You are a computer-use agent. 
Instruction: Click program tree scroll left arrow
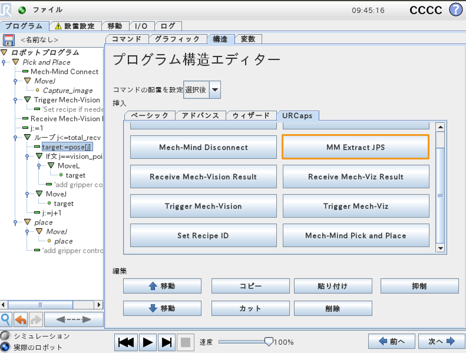4,305
